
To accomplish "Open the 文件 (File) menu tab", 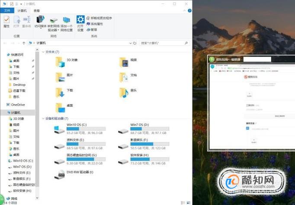I will (7, 10).
